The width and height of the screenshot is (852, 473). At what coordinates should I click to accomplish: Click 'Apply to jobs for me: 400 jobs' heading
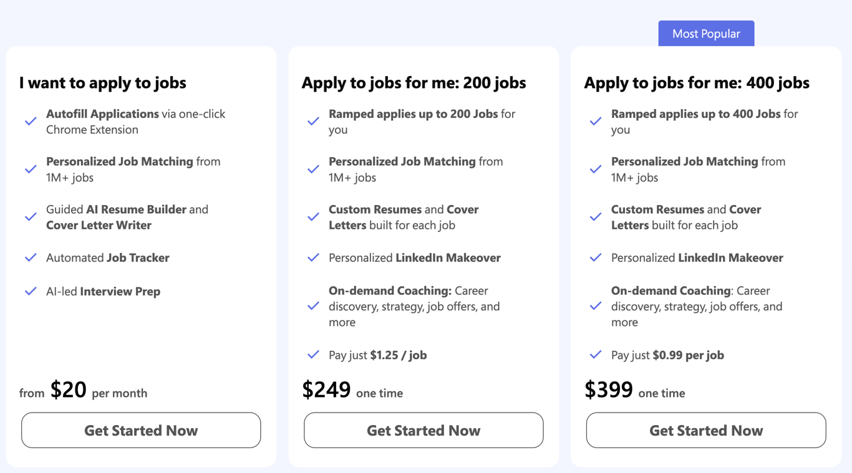click(x=697, y=83)
